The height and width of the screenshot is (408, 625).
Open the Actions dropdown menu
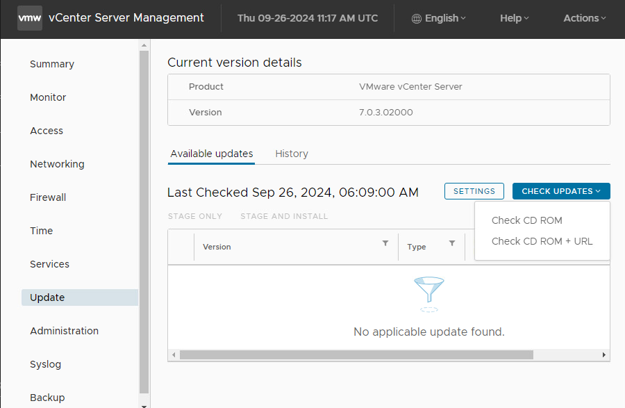(584, 18)
